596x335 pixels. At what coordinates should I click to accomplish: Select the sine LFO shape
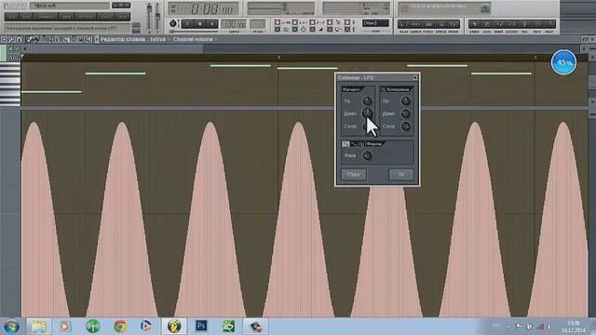pyautogui.click(x=345, y=144)
